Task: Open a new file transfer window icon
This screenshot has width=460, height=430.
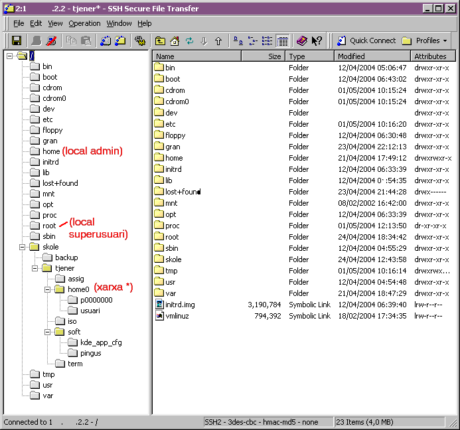Action: (120, 40)
